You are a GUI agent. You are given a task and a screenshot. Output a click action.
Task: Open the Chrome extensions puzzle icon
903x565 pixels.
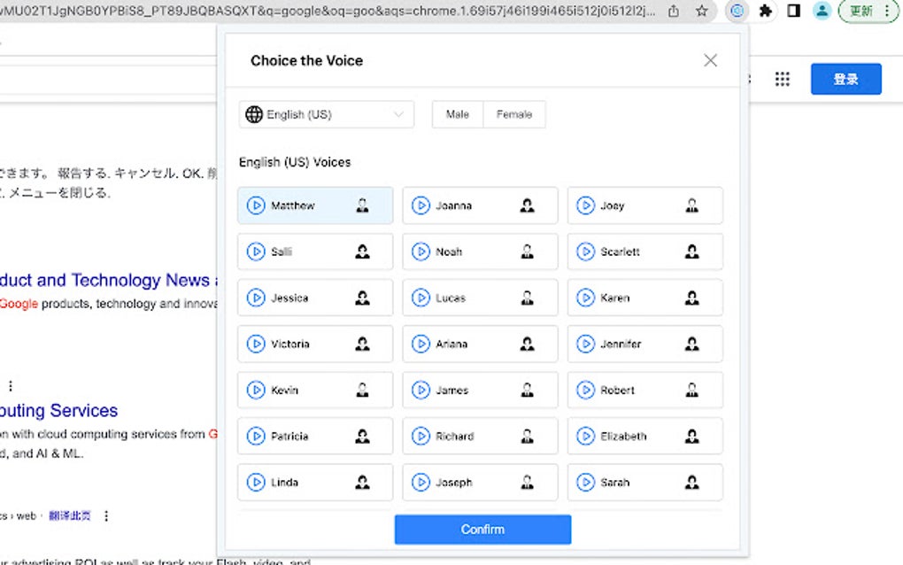[x=765, y=12]
